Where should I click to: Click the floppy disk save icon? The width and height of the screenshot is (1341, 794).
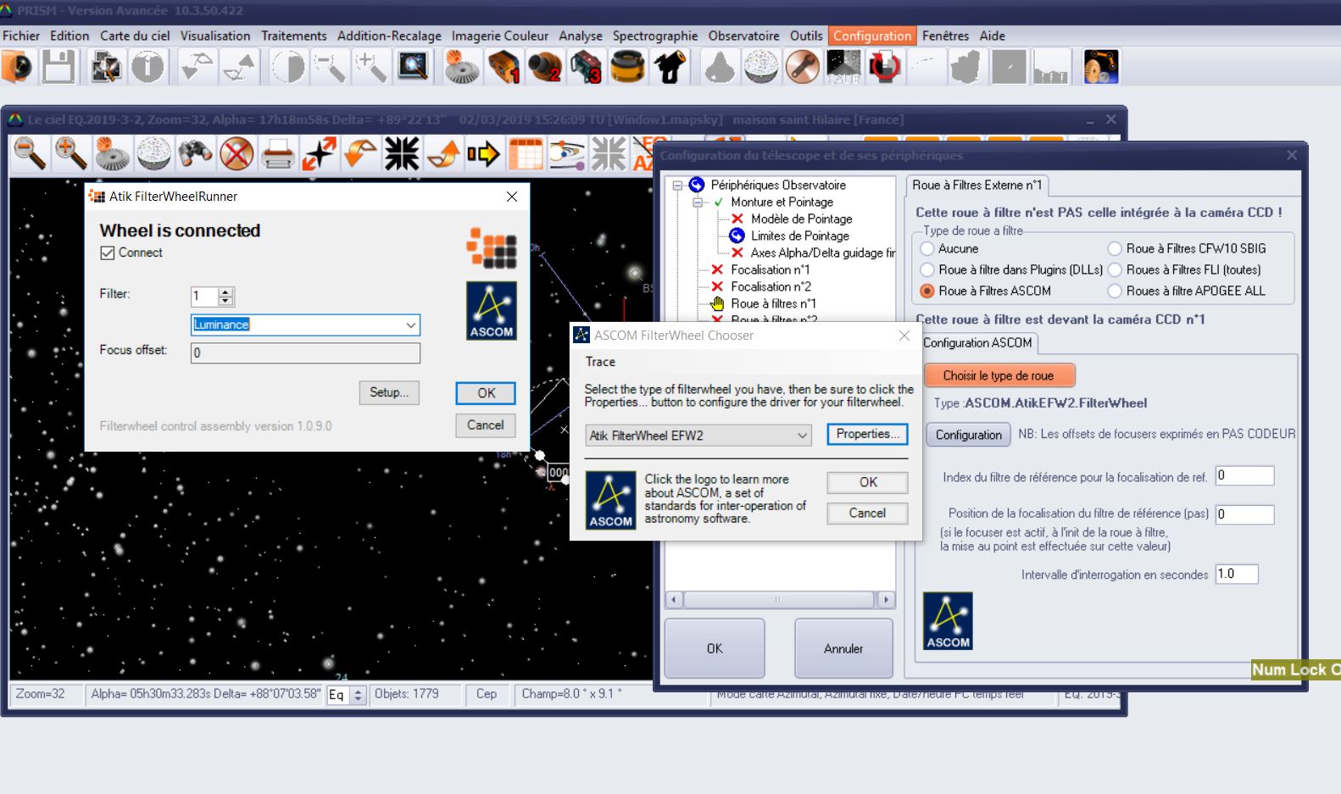coord(58,67)
